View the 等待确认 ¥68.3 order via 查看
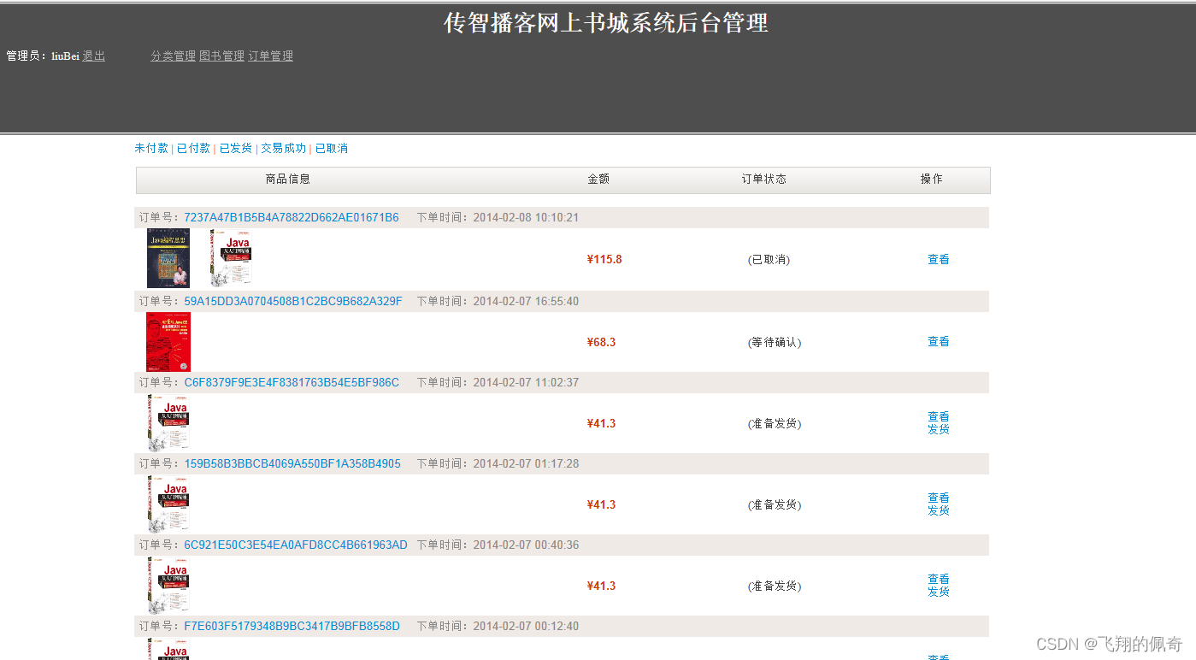 (939, 341)
